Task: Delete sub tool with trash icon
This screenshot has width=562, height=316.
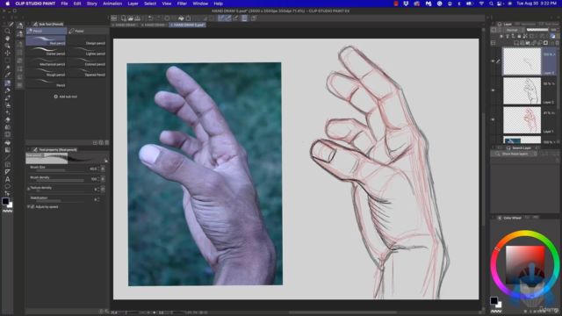Action: pos(107,142)
